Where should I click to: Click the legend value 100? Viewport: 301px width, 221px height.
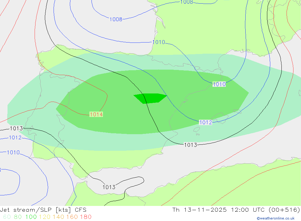[x=31, y=217]
